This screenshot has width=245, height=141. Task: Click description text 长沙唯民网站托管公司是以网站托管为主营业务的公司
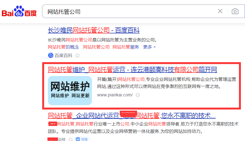102,40
